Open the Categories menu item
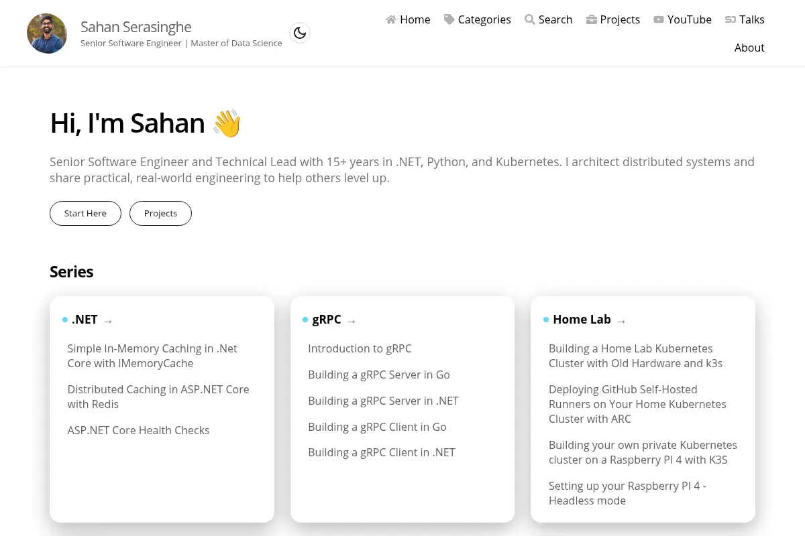The image size is (805, 536). [478, 19]
